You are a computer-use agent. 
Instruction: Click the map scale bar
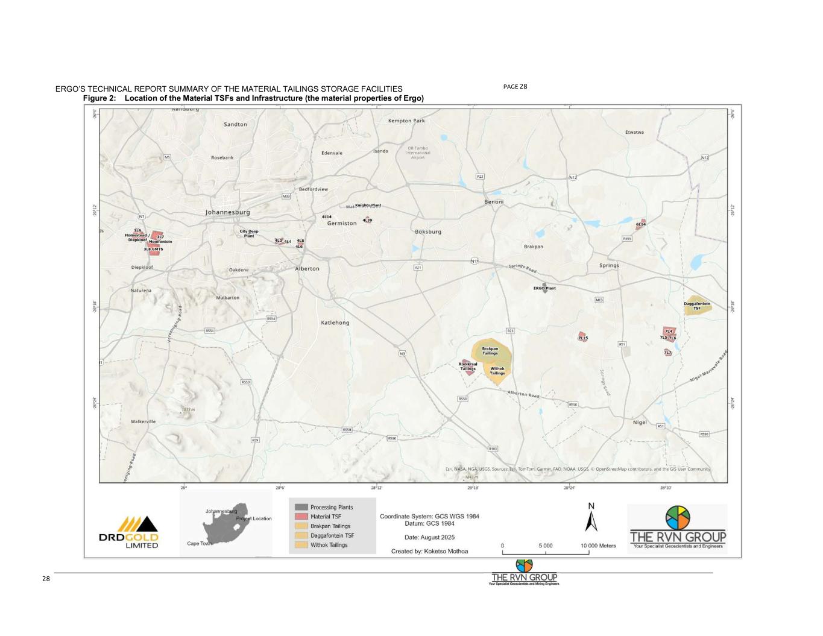pos(546,552)
